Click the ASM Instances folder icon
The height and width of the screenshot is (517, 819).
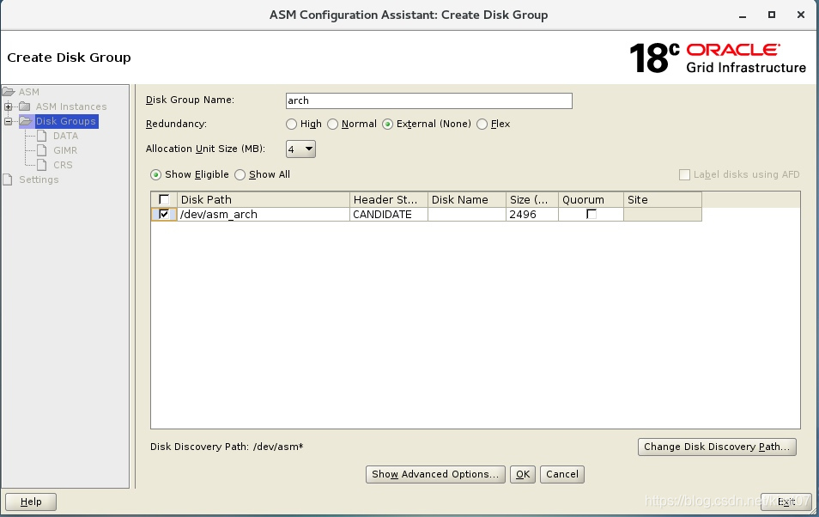tap(25, 106)
